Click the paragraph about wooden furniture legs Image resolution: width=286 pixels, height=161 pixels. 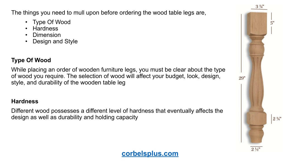118,76
